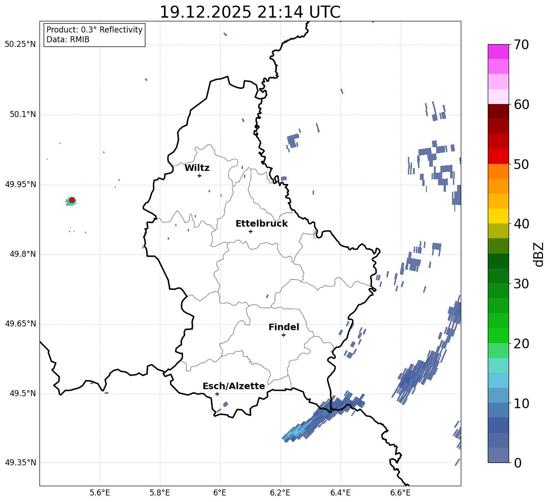Click the orange colorbar segment just below 50
Screen dimensions: 550x502
click(x=498, y=171)
